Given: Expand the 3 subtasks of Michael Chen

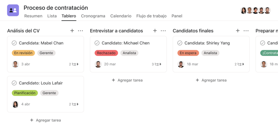Looking at the screenshot, I should pos(157,64).
